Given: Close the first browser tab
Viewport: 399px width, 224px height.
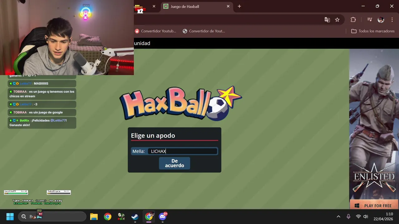Looking at the screenshot, I should tap(154, 6).
